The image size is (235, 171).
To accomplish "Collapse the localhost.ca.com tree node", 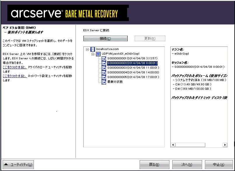I will 87,49.
